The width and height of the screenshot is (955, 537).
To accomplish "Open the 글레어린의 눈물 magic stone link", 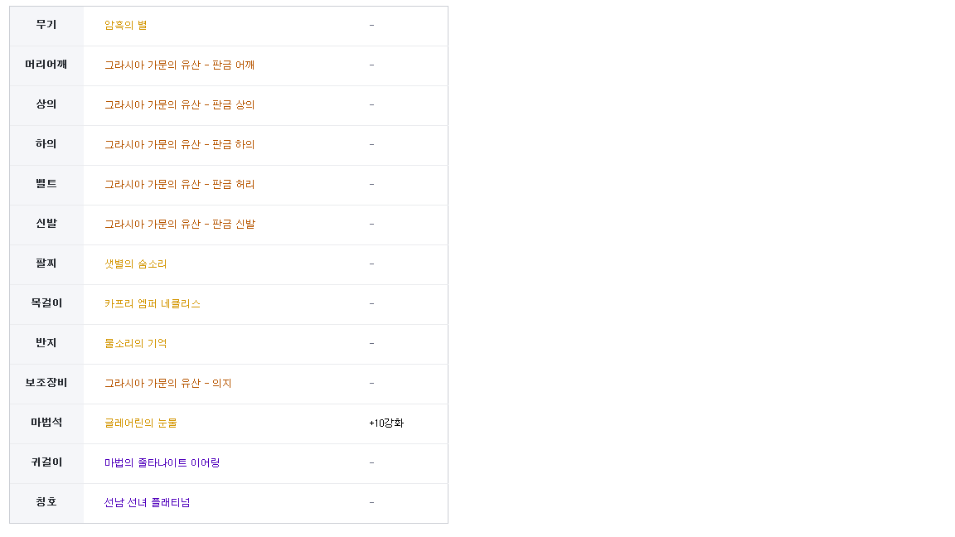I will click(140, 423).
